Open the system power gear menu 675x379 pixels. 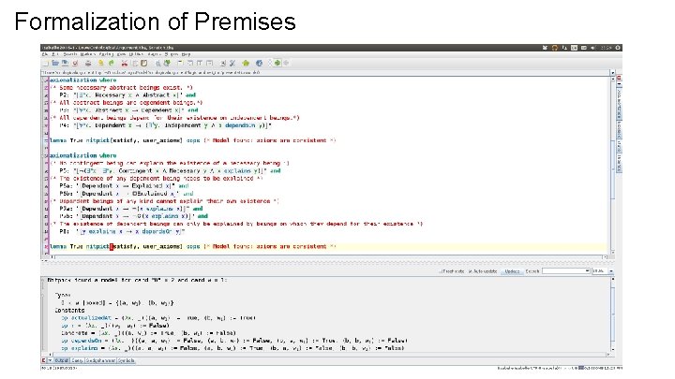click(618, 48)
